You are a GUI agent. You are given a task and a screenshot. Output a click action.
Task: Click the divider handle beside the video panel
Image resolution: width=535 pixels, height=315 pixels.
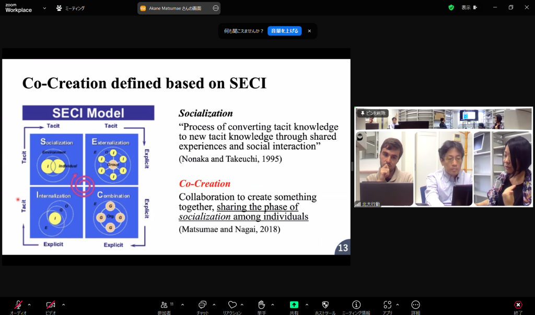coord(352,166)
